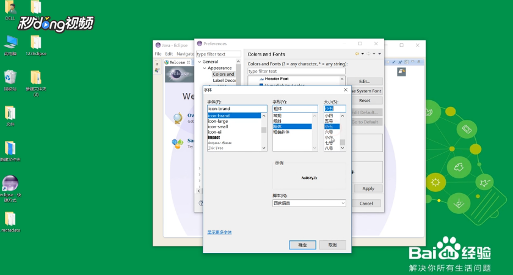Viewport: 513px width, 275px height.
Task: Open the File menu in Eclipse
Action: pyautogui.click(x=158, y=54)
